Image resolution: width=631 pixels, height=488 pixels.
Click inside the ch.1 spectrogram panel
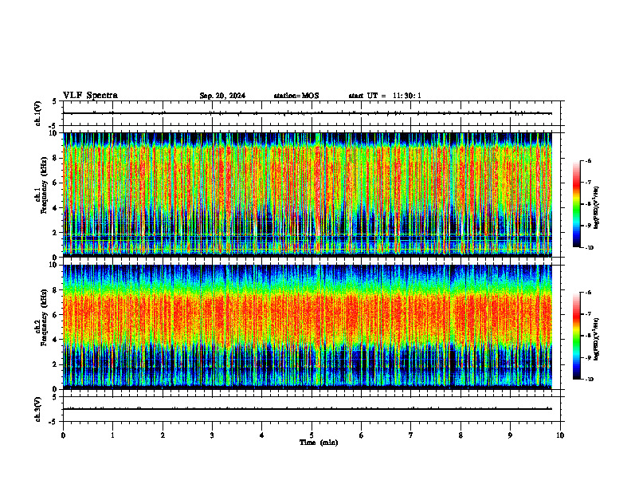308,195
